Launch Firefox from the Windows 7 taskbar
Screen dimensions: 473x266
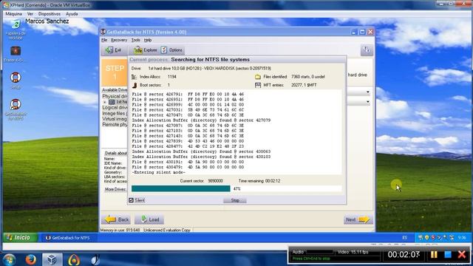pyautogui.click(x=30, y=259)
